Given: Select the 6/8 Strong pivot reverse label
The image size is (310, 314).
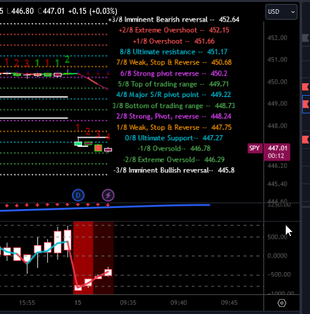Looking at the screenshot, I should tap(174, 73).
